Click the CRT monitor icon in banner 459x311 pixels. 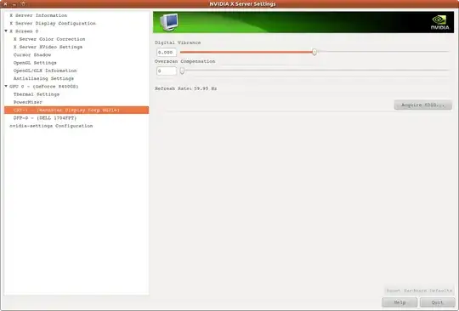click(169, 22)
